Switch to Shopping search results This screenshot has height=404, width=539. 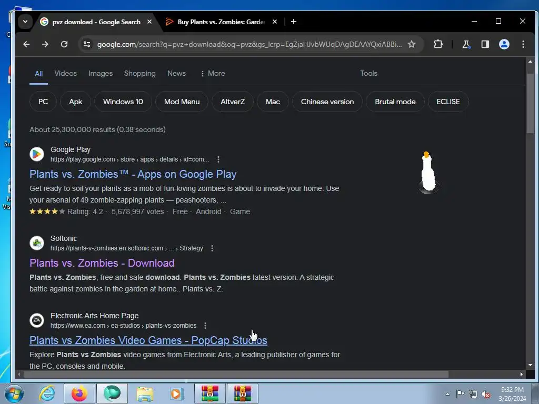tap(139, 73)
